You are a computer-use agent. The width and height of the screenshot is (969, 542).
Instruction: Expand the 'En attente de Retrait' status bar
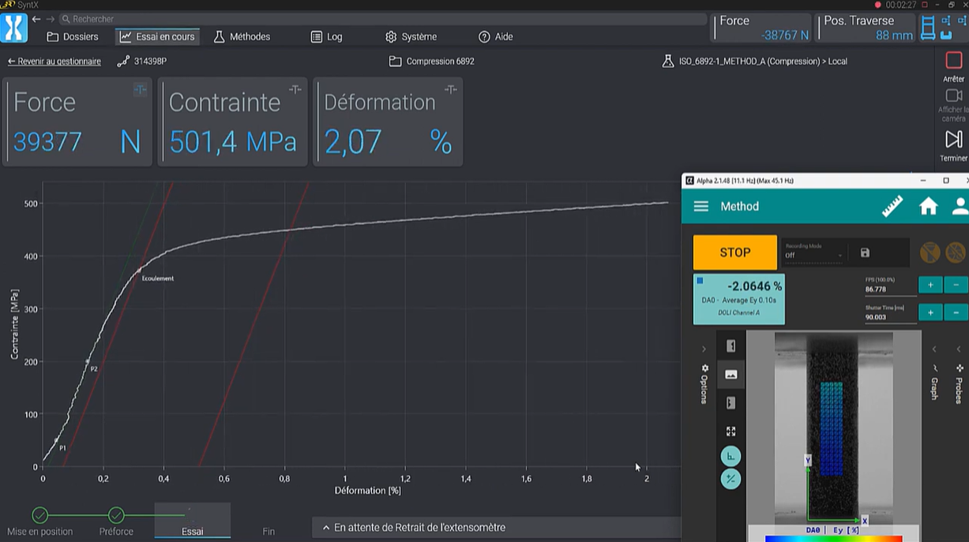[x=327, y=528]
